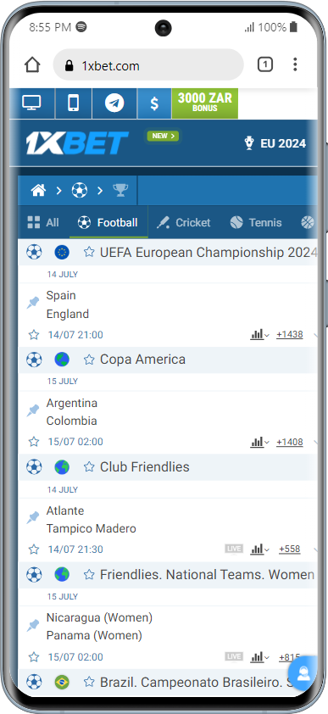Tap the desktop monitor version icon
Viewport: 328px width, 714px height.
coord(32,103)
